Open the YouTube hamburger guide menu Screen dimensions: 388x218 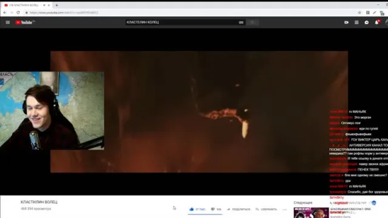pos(8,22)
